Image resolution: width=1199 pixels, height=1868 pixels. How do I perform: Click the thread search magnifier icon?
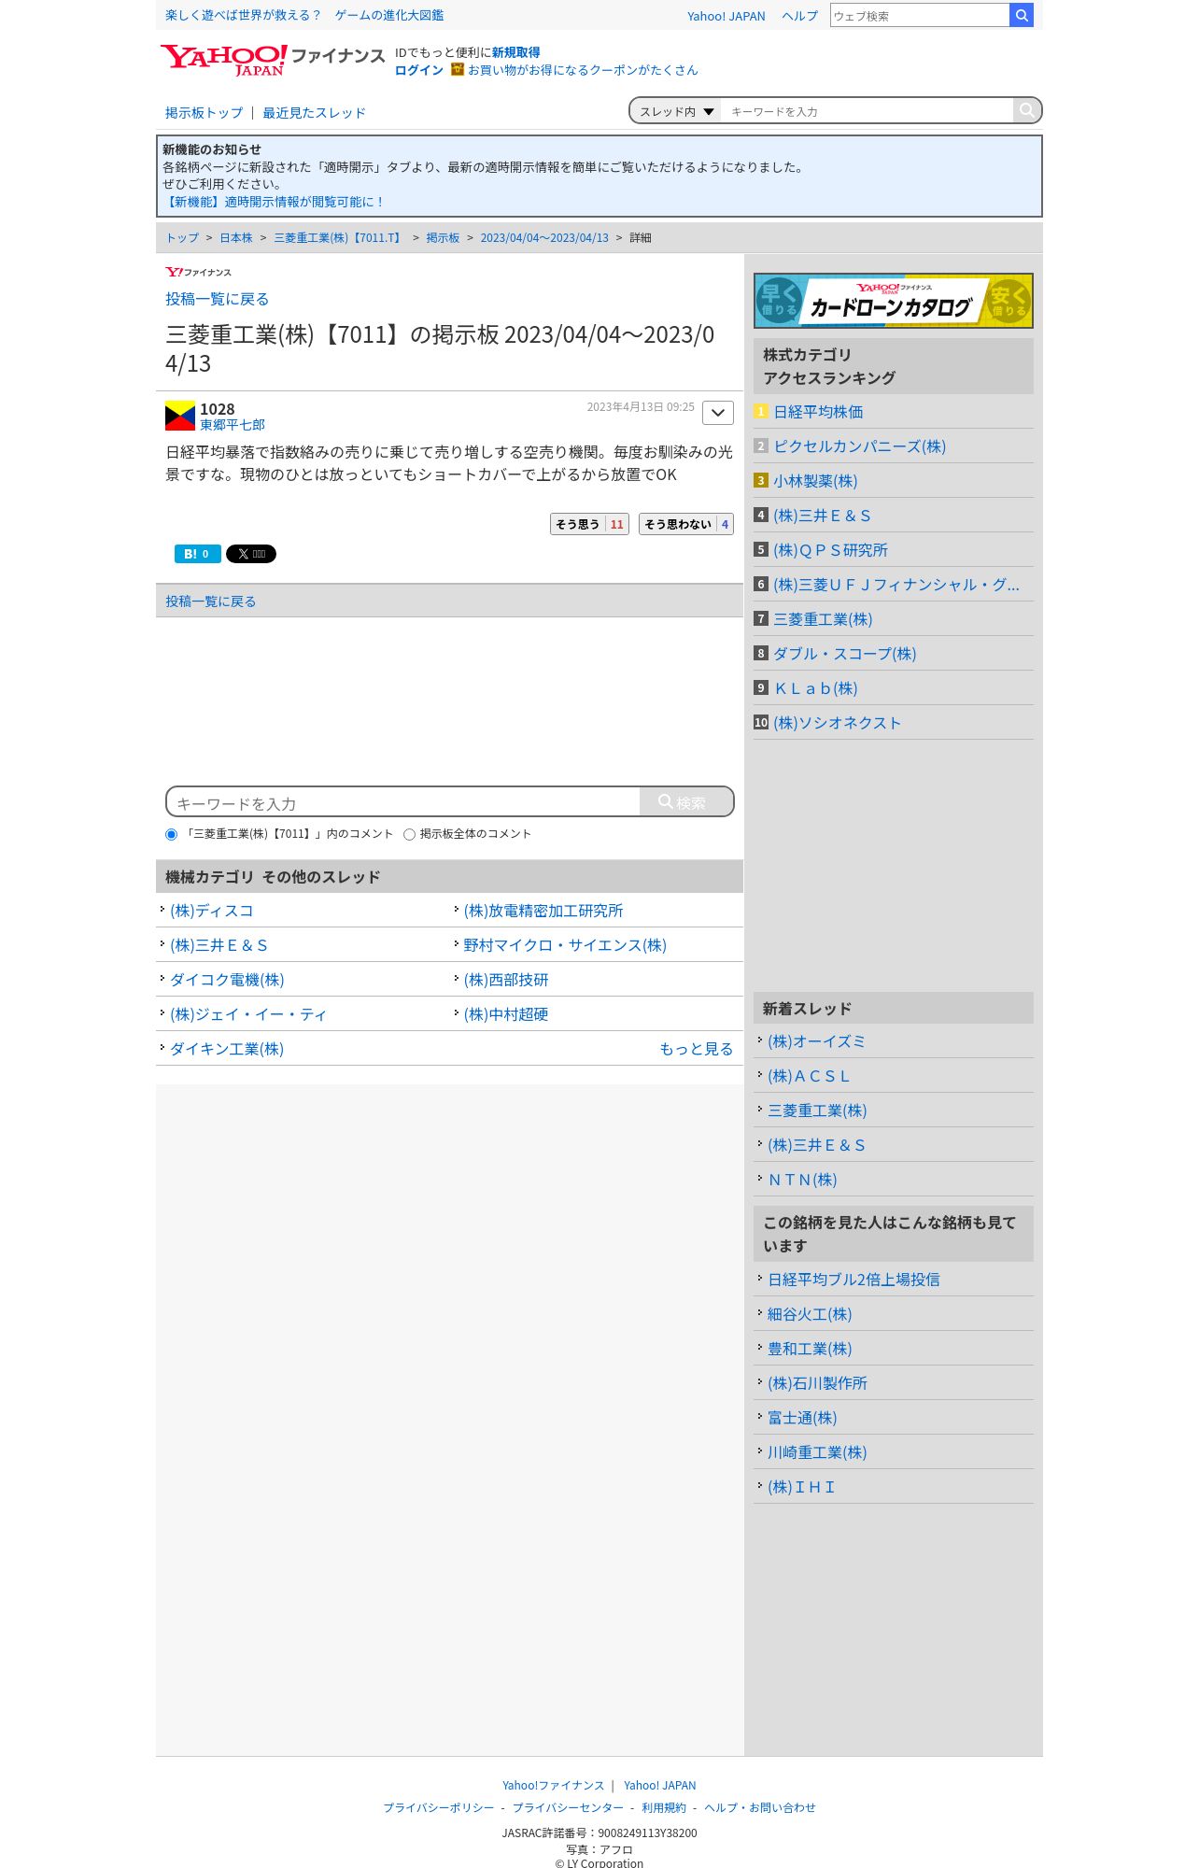pyautogui.click(x=1026, y=110)
